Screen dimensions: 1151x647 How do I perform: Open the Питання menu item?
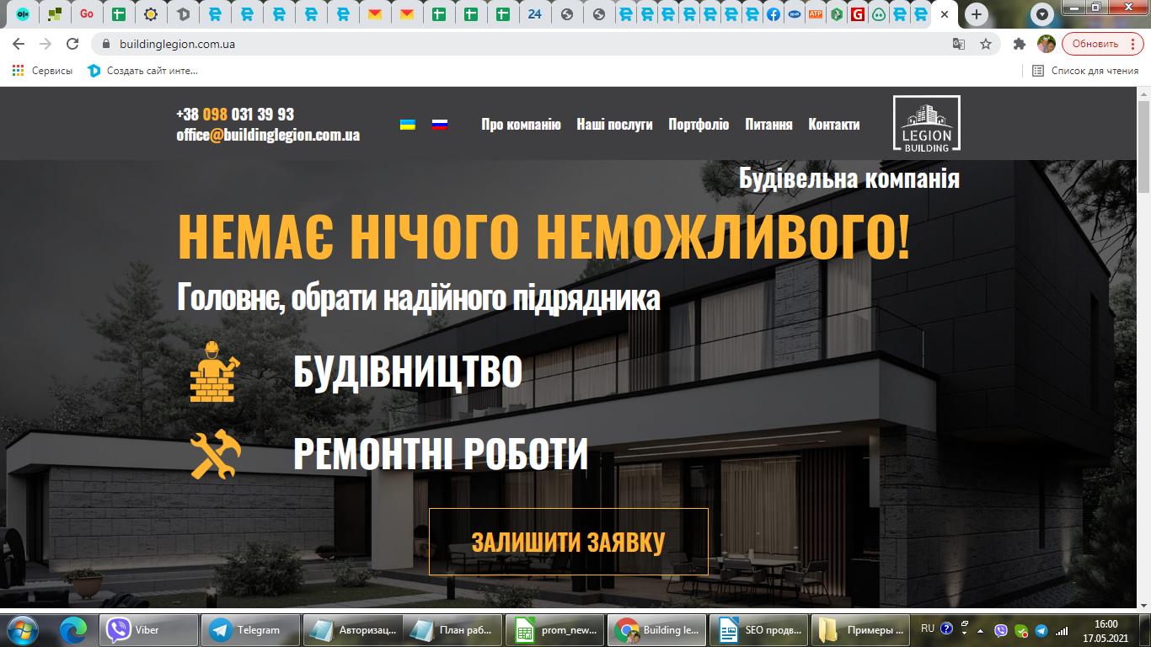(768, 125)
